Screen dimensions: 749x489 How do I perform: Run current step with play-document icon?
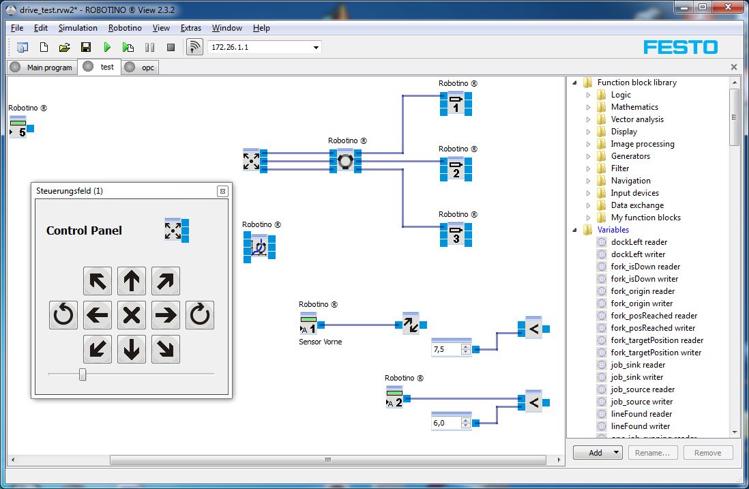coord(128,47)
